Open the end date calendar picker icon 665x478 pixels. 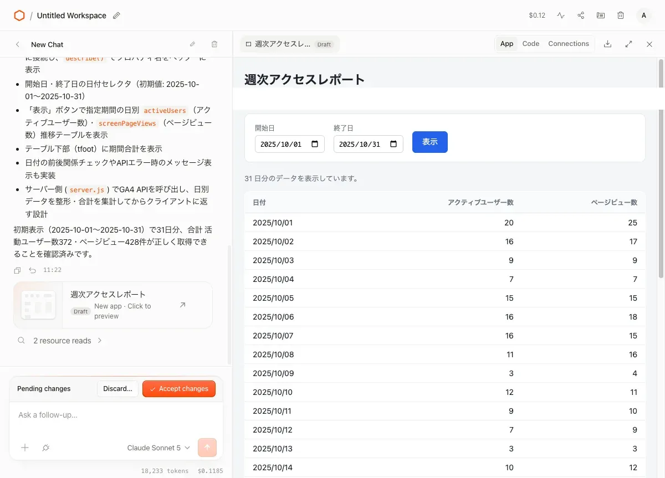(x=393, y=144)
